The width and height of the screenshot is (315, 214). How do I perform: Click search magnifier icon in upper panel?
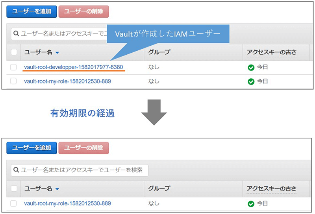click(16, 33)
